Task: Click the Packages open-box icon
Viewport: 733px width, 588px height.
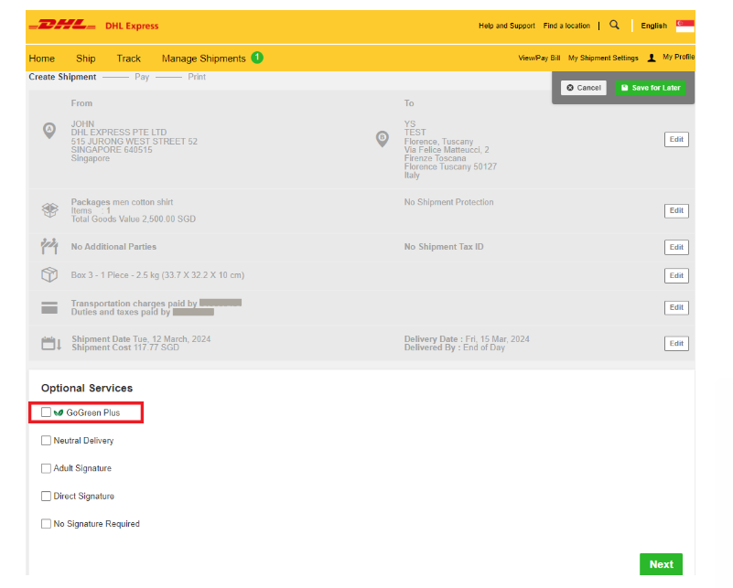Action: (50, 210)
